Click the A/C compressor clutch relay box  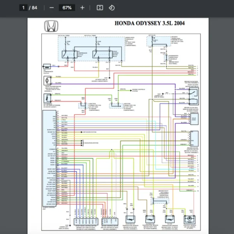[x=70, y=54]
